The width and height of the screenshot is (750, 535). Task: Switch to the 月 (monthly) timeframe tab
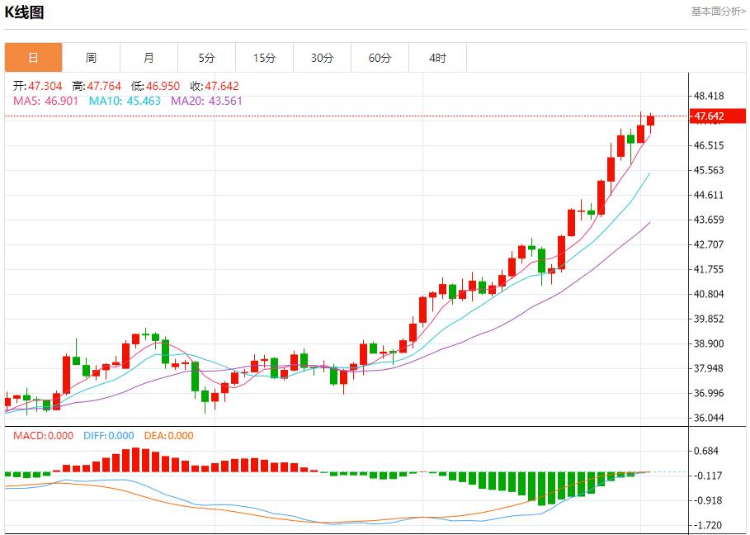click(x=149, y=57)
